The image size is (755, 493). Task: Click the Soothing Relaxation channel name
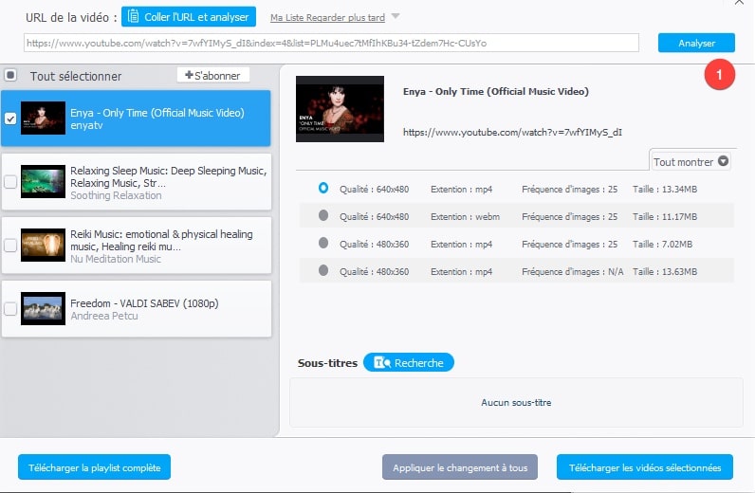point(116,195)
